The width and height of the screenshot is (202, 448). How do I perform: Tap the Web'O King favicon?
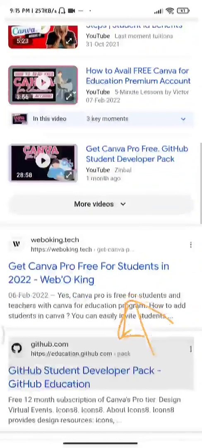pos(17,244)
